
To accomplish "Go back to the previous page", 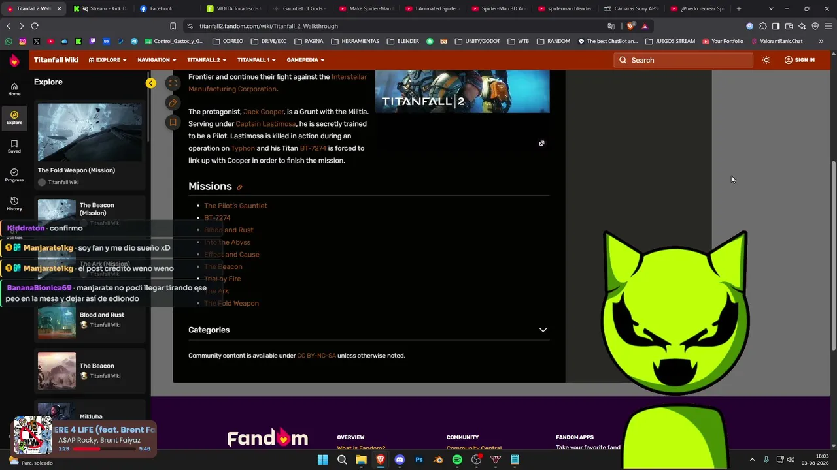I will pos(9,26).
